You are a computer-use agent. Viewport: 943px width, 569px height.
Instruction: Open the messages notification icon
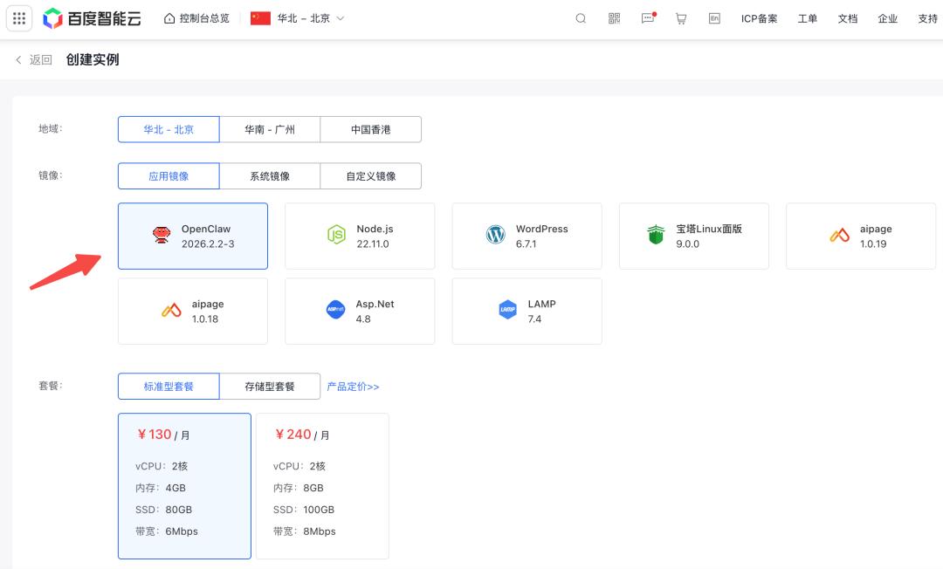648,18
